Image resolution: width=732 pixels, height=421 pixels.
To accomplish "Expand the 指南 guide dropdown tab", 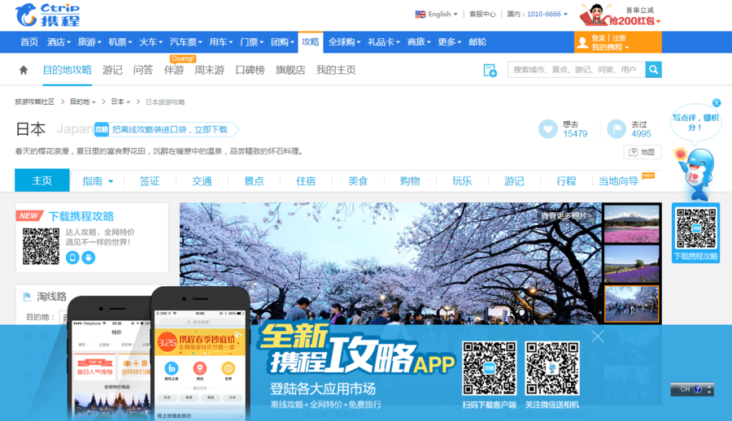I will pos(98,181).
